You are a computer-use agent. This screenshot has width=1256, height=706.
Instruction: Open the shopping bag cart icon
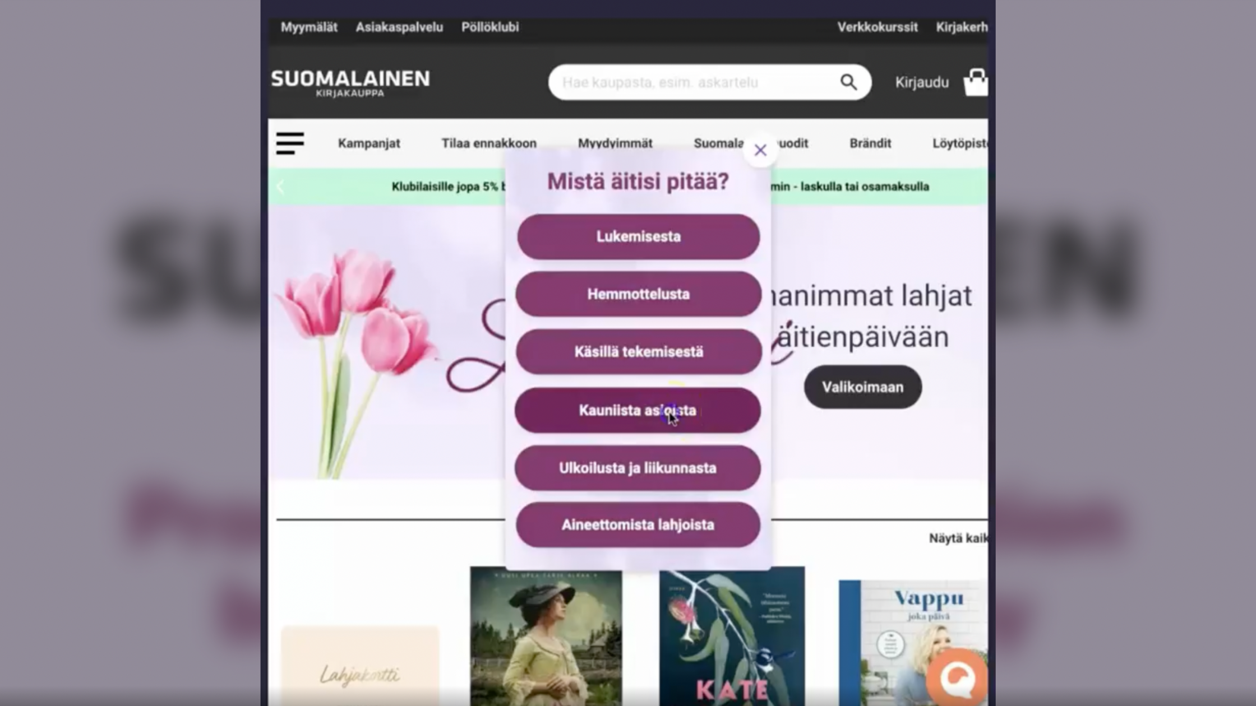[976, 83]
